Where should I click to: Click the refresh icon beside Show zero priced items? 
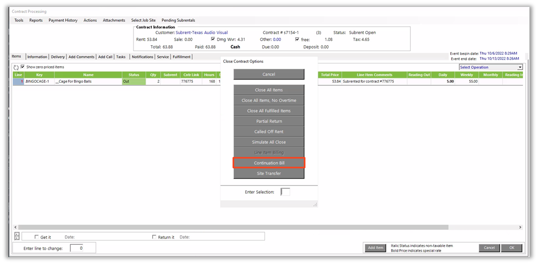[x=16, y=67]
